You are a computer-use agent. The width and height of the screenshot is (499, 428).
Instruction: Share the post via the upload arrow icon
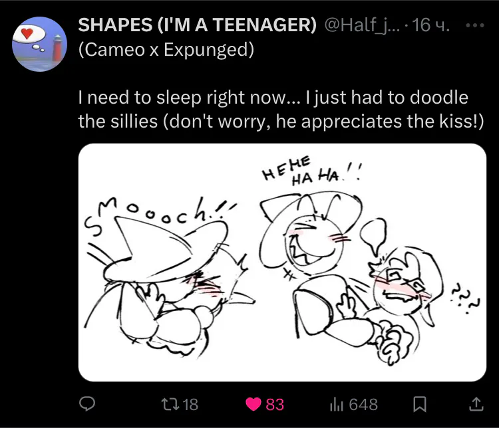[476, 404]
